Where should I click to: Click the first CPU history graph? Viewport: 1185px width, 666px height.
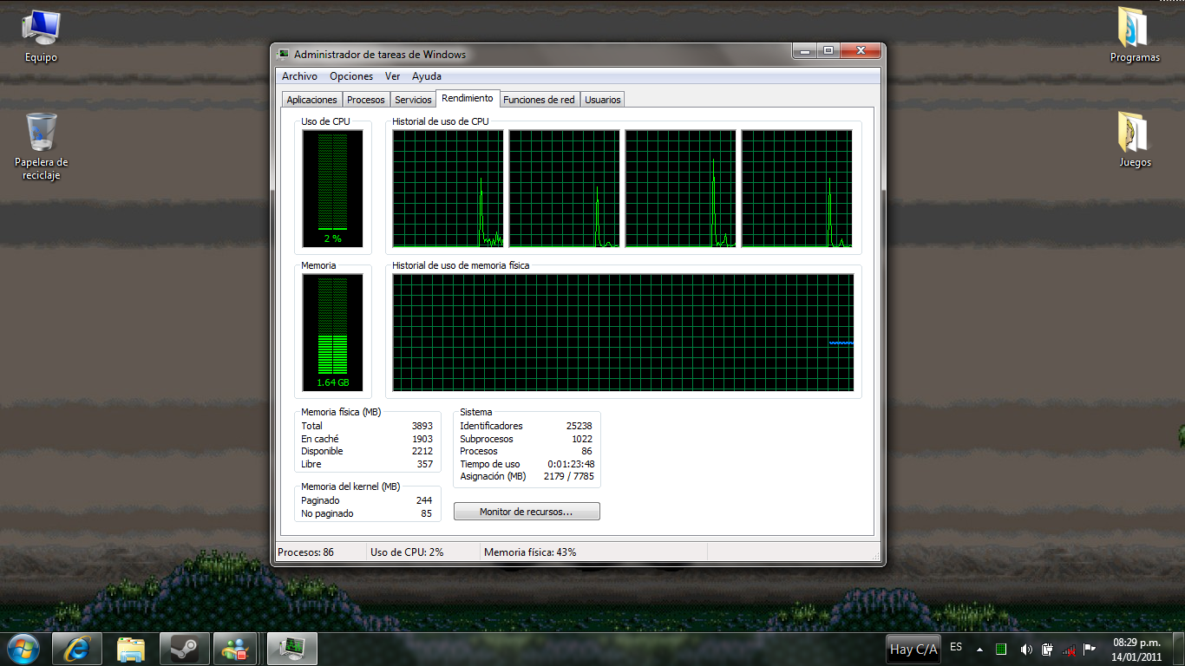click(448, 189)
